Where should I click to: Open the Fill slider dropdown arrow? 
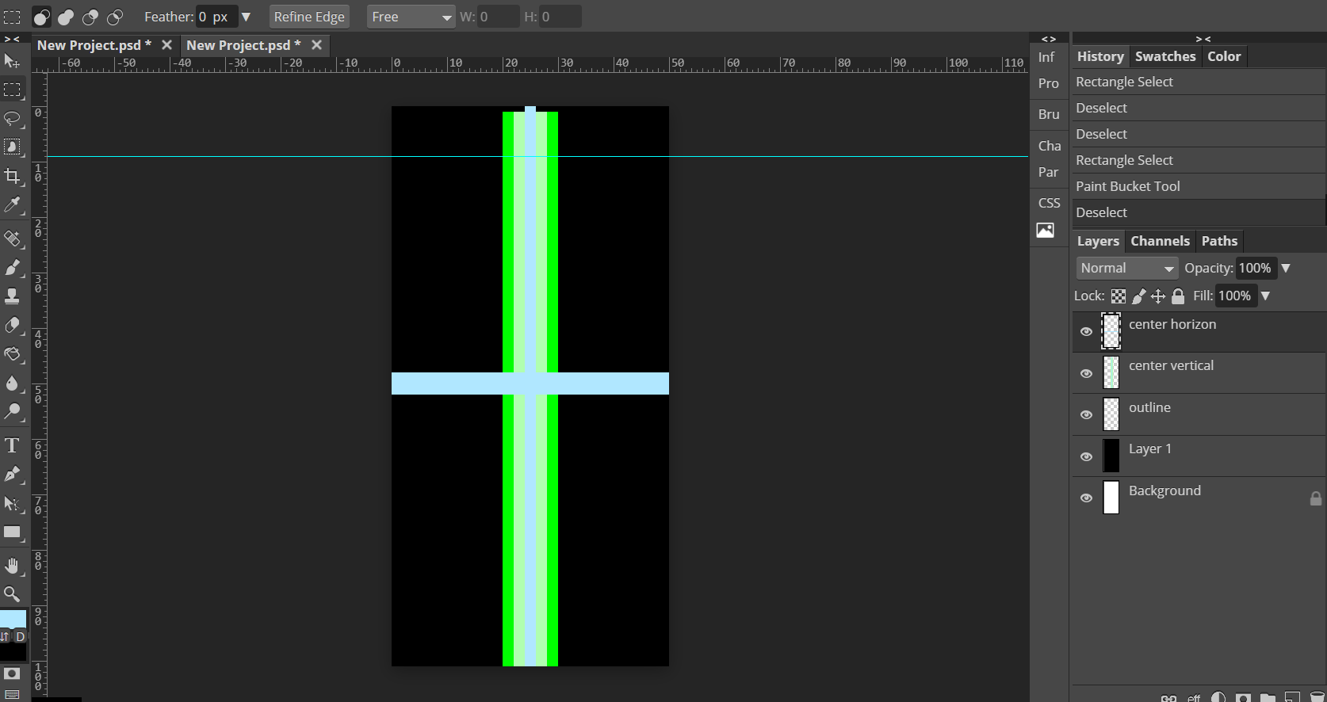pyautogui.click(x=1265, y=296)
